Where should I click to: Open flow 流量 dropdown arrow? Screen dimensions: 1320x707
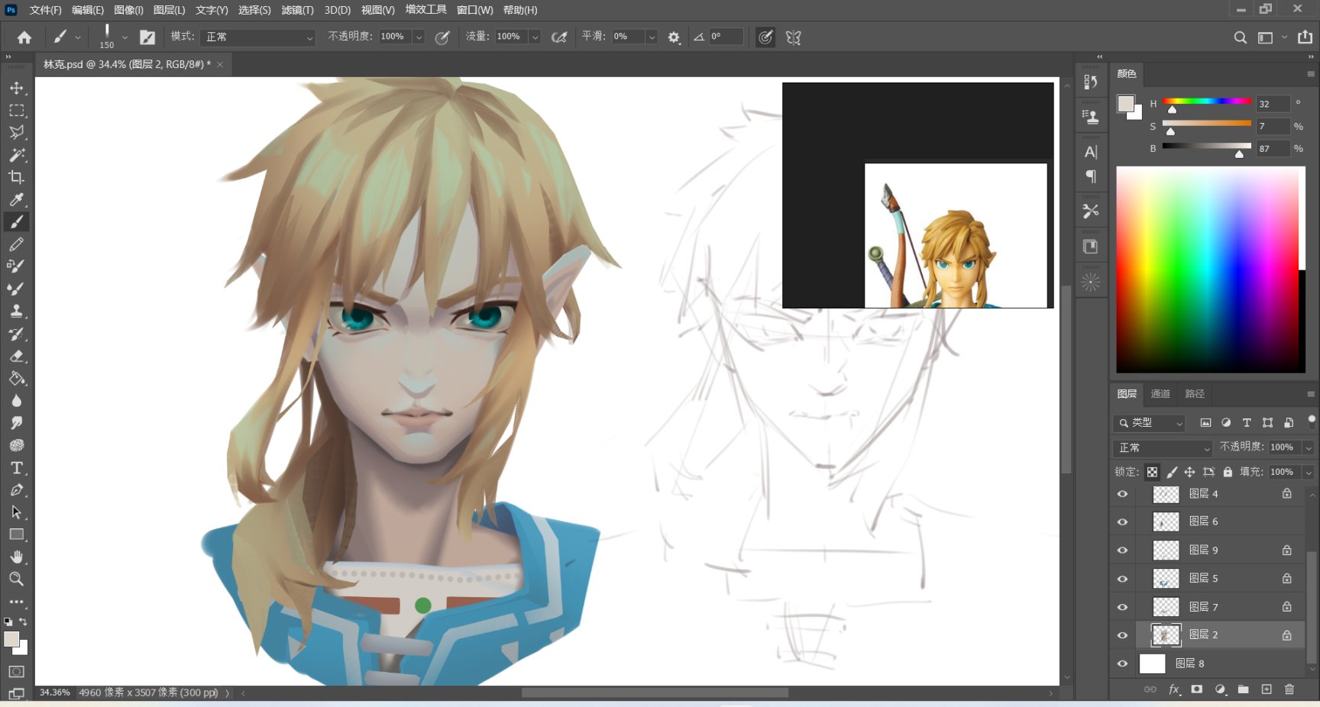[x=535, y=37]
